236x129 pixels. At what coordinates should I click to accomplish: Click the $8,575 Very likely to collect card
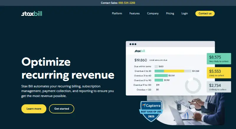[219, 59]
